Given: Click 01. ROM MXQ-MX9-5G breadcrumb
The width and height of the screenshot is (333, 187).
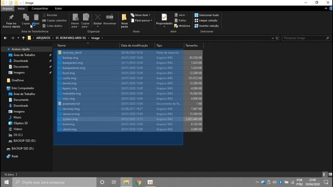Looking at the screenshot, I should pyautogui.click(x=71, y=38).
